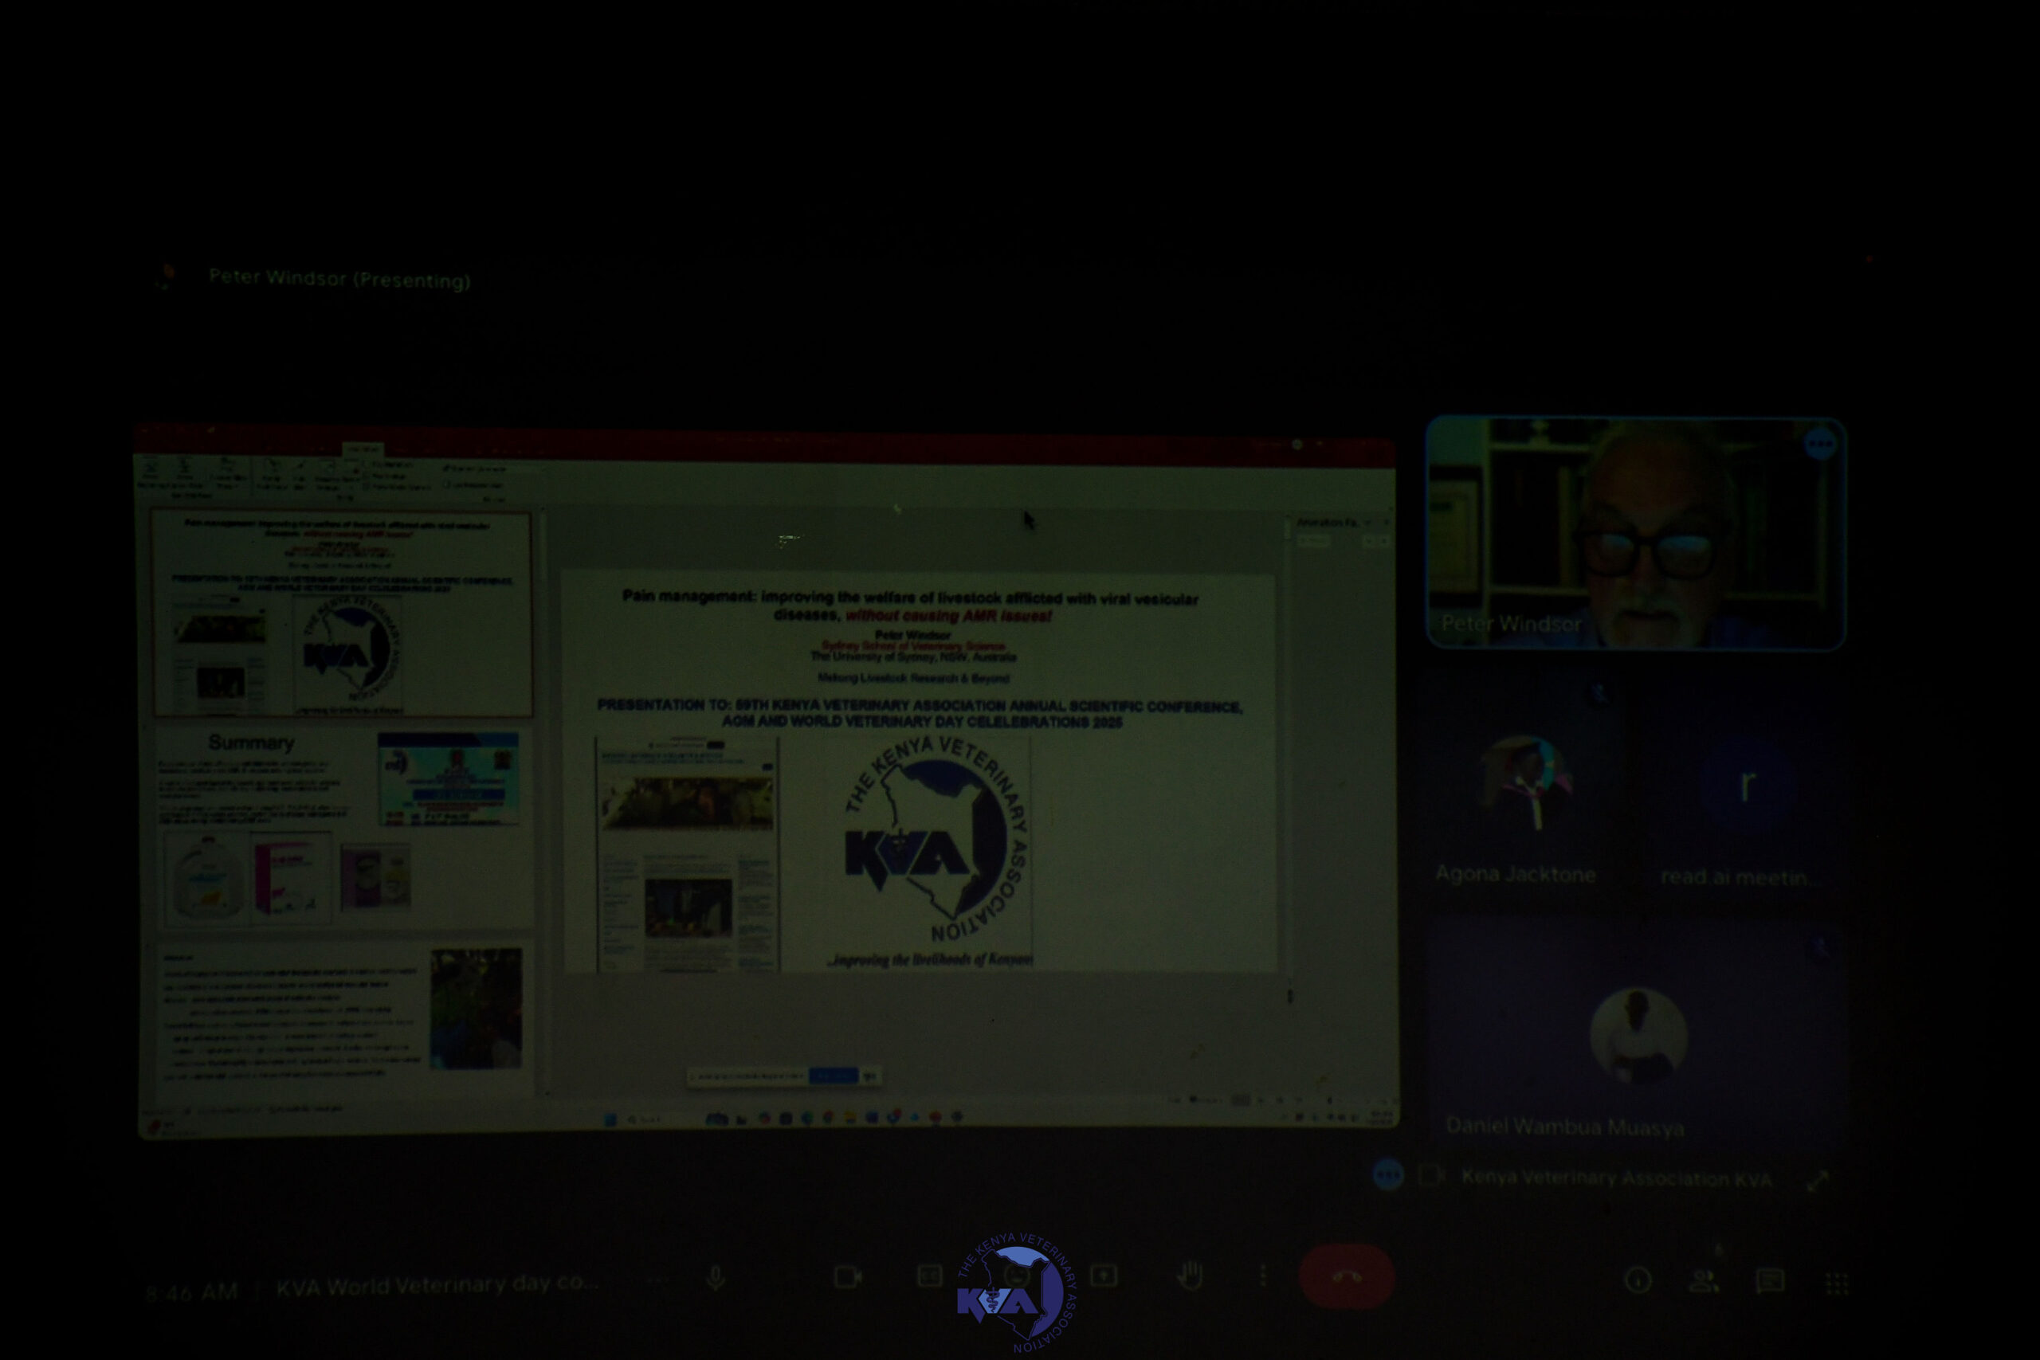2040x1360 pixels.
Task: Click Daniel Wambua Muasya participant tile
Action: 1637,1037
